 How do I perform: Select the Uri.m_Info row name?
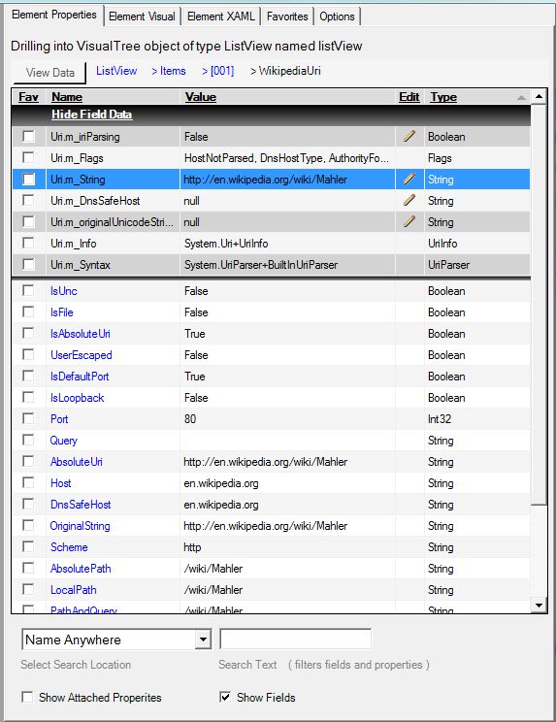click(73, 244)
